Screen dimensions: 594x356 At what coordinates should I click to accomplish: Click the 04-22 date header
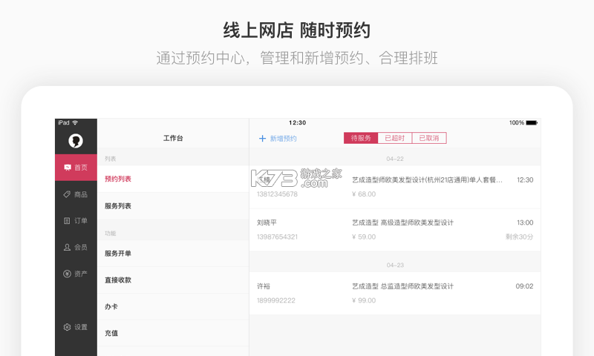click(395, 159)
